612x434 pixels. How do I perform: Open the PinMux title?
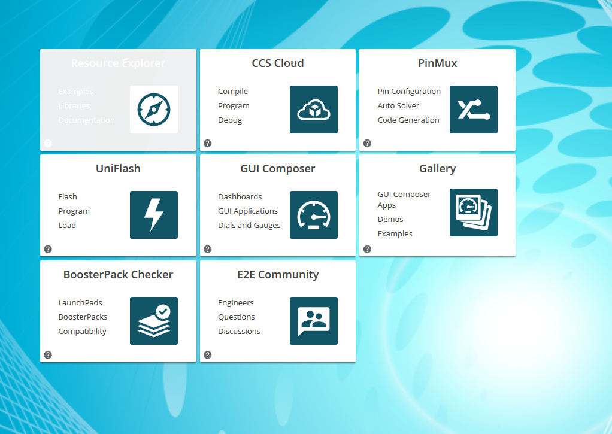pos(438,63)
